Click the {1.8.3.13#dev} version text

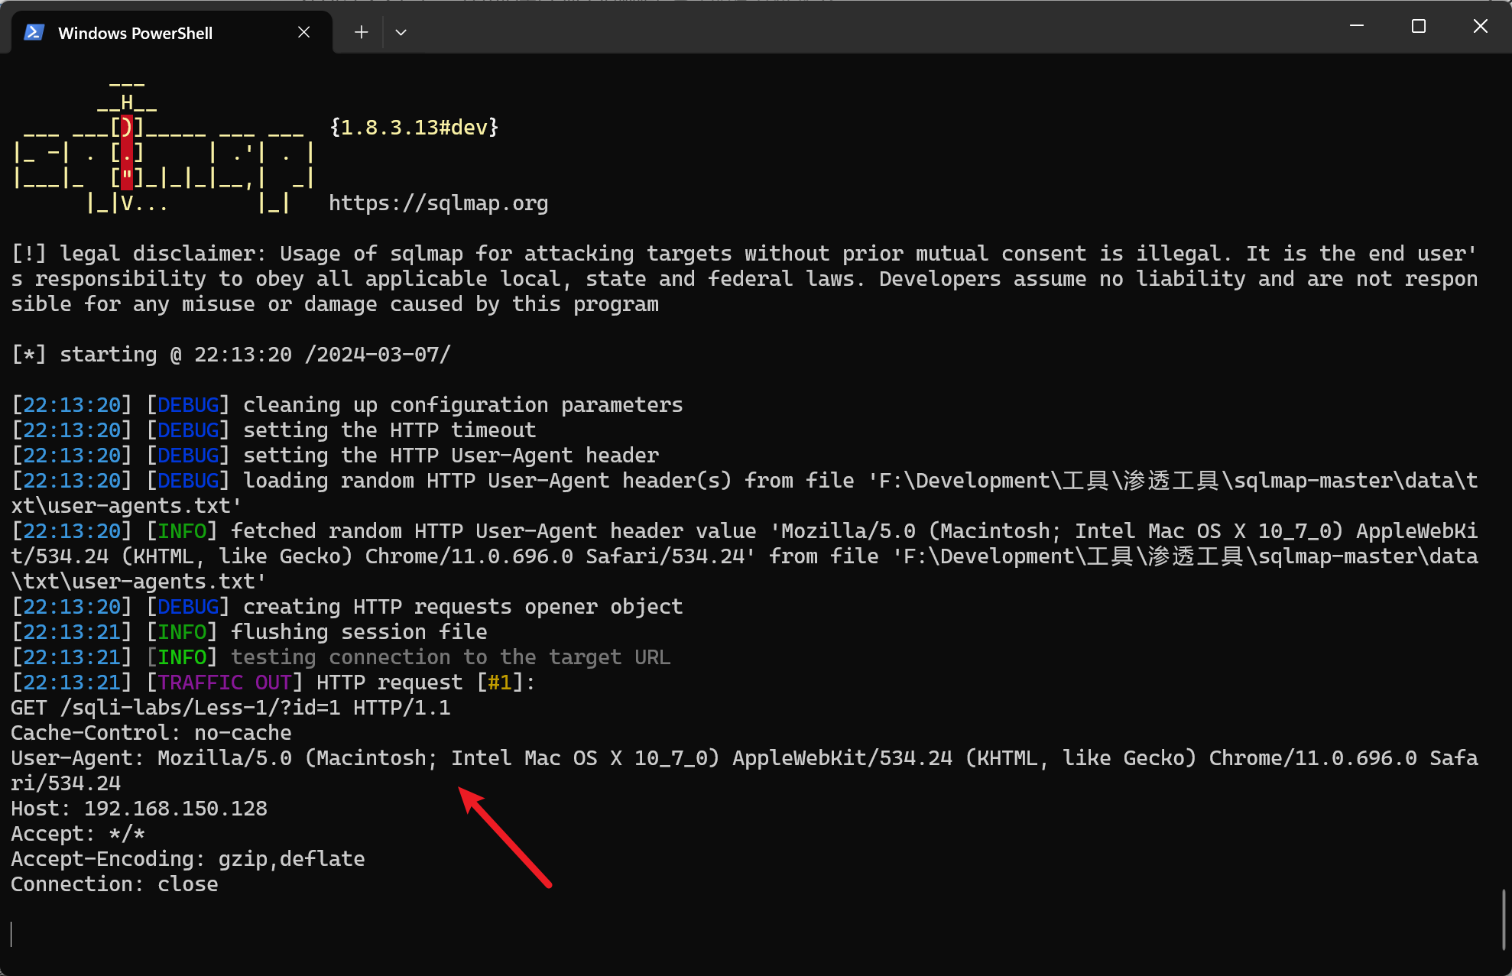pos(414,128)
